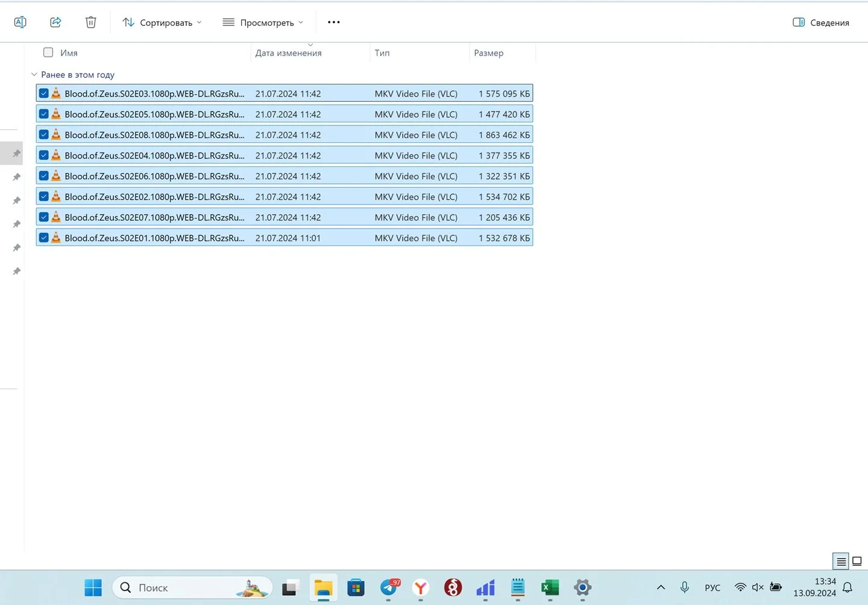Image resolution: width=868 pixels, height=605 pixels.
Task: Click the Поиск taskbar search box
Action: (192, 588)
